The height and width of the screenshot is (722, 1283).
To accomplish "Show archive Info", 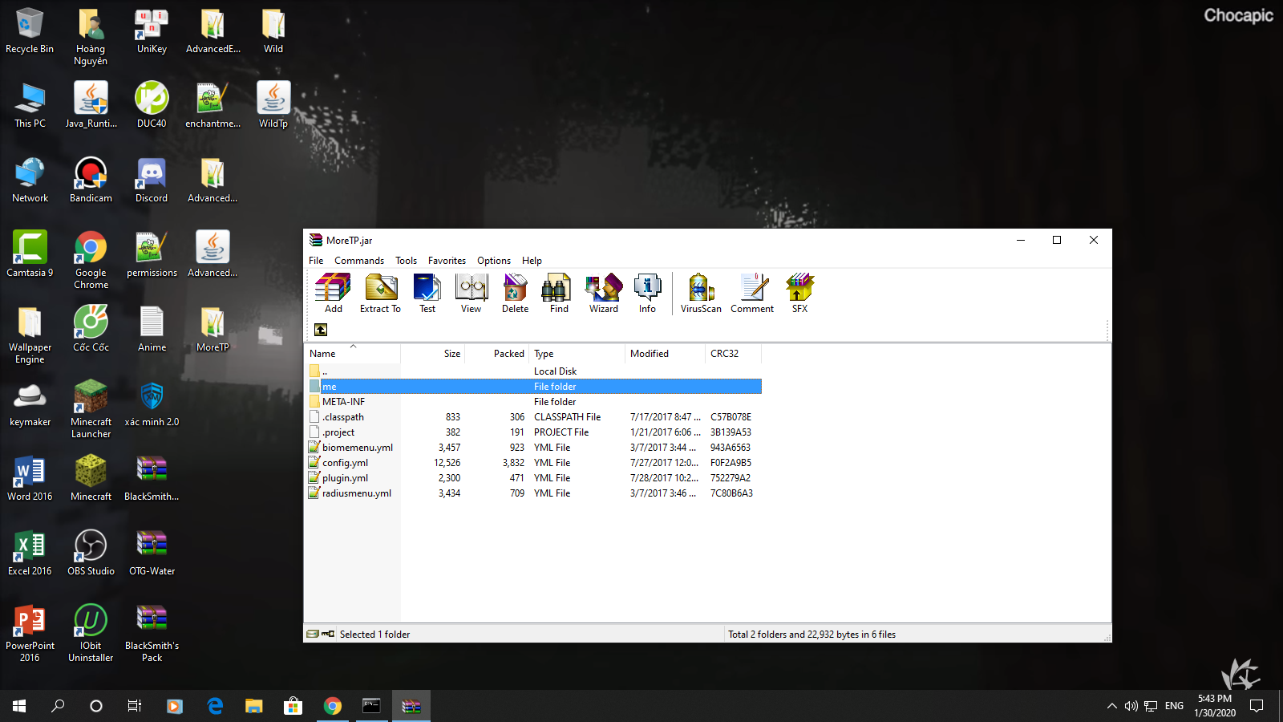I will (x=647, y=293).
